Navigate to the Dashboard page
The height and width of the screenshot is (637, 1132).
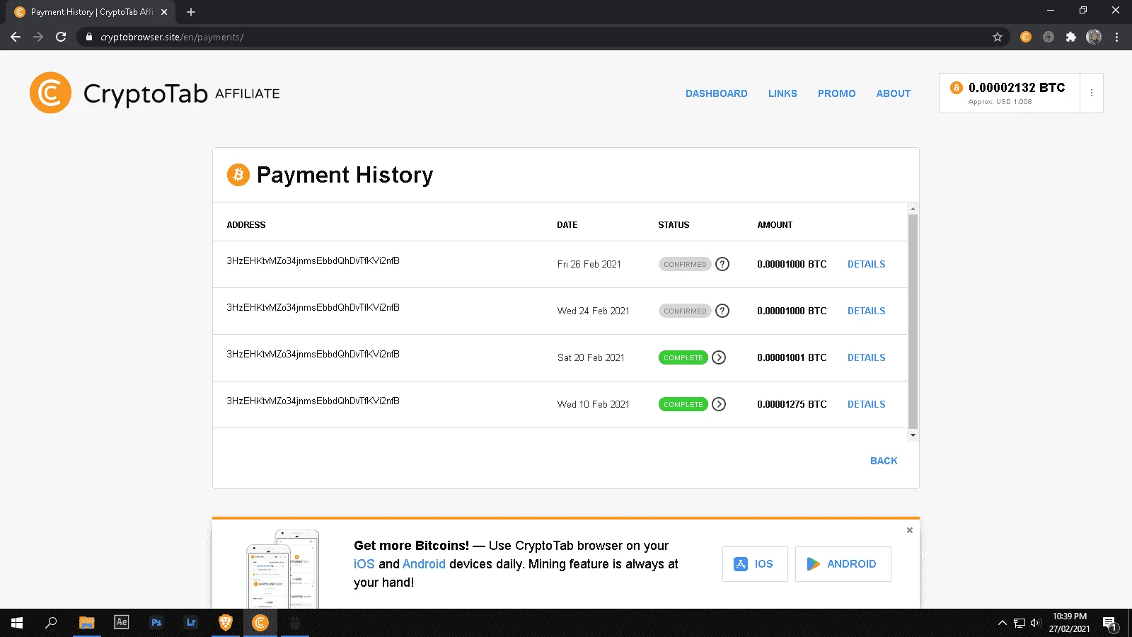[x=717, y=93]
